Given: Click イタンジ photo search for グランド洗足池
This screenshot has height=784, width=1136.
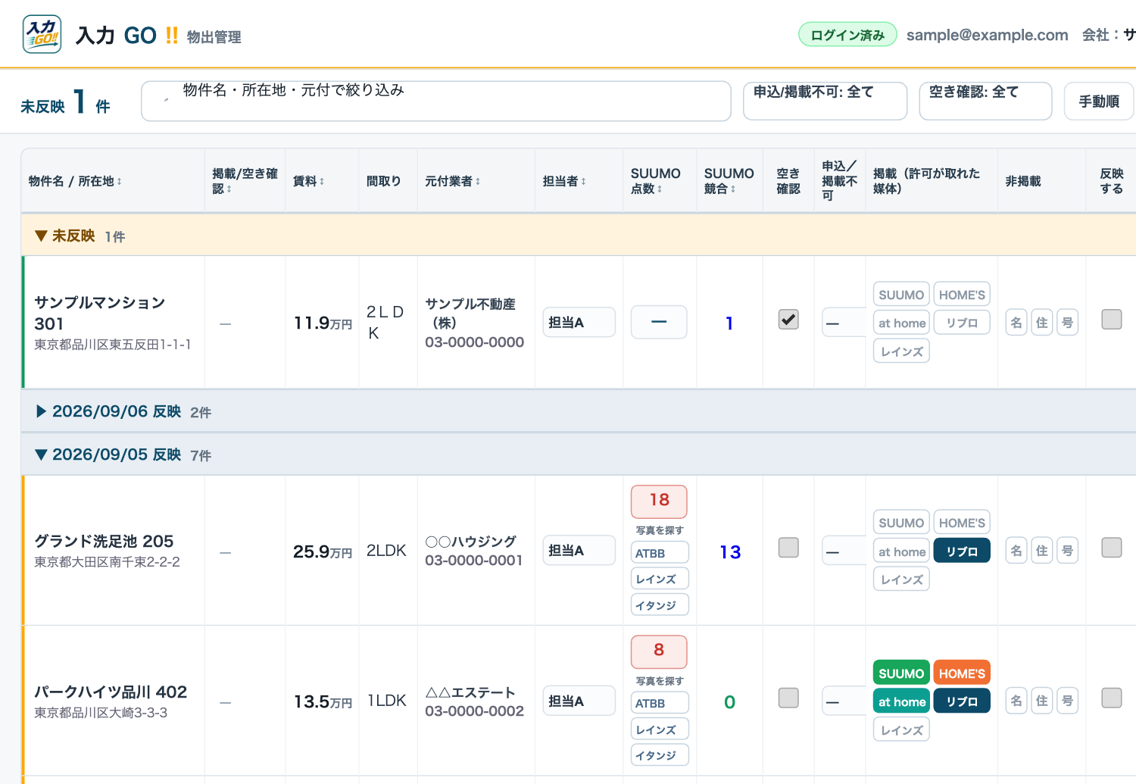Looking at the screenshot, I should click(x=660, y=605).
